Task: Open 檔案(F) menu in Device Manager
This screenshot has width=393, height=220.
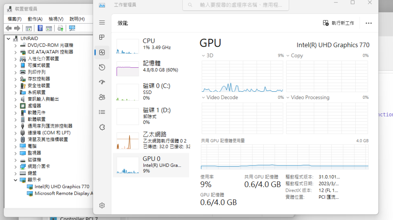Action: 15,19
